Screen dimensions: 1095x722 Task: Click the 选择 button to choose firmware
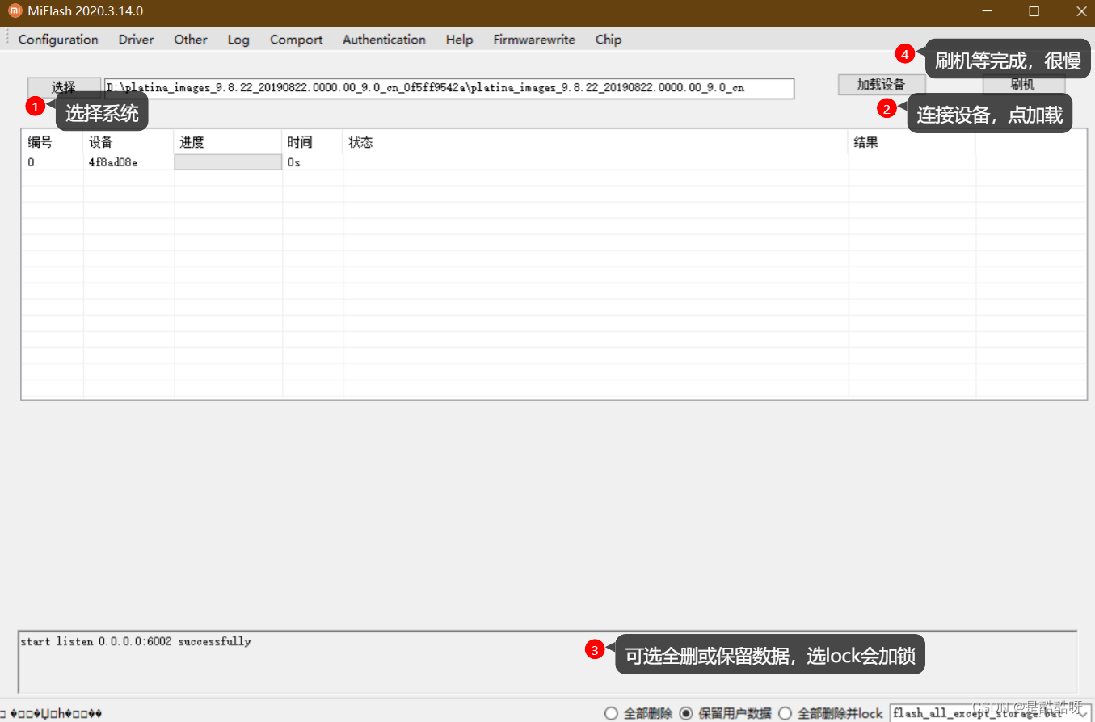point(64,86)
